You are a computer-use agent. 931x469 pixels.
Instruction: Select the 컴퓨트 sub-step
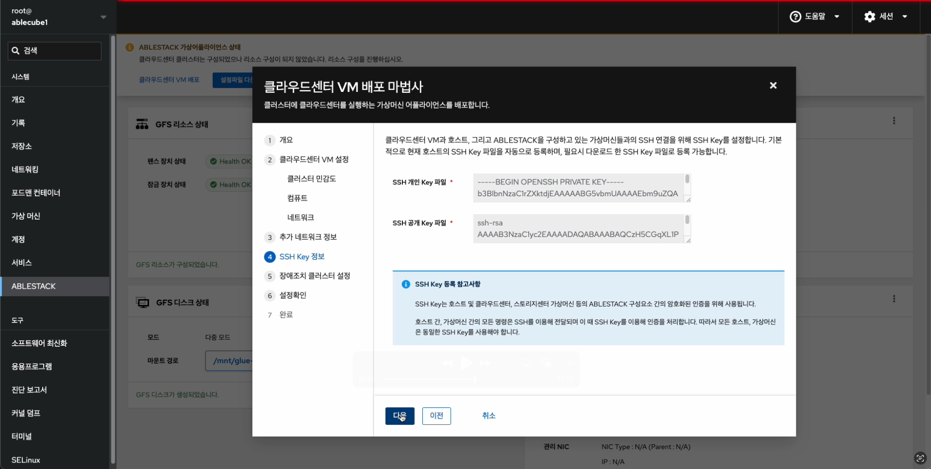coord(297,198)
